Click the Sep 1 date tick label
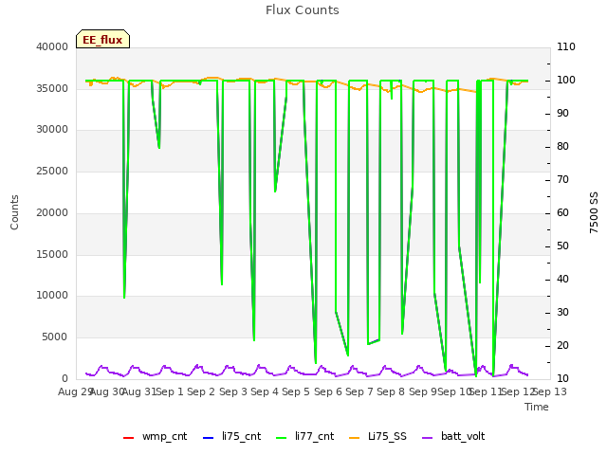 170,391
